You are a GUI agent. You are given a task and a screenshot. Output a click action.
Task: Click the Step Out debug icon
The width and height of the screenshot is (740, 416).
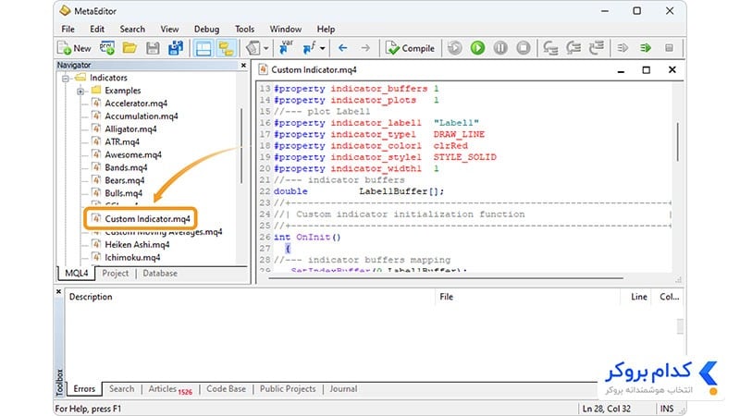[597, 48]
